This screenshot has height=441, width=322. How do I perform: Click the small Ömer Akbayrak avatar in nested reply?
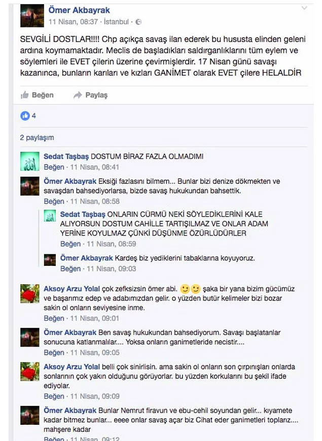(x=50, y=260)
